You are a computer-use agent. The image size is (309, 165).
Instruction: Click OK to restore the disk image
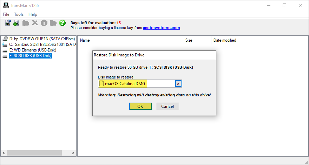point(140,106)
